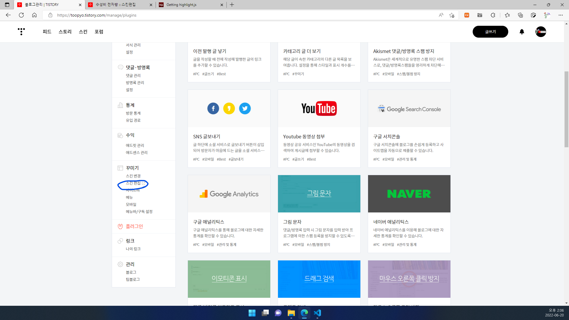The height and width of the screenshot is (320, 569).
Task: Select the red 플러그인 plug icon
Action: (x=120, y=226)
